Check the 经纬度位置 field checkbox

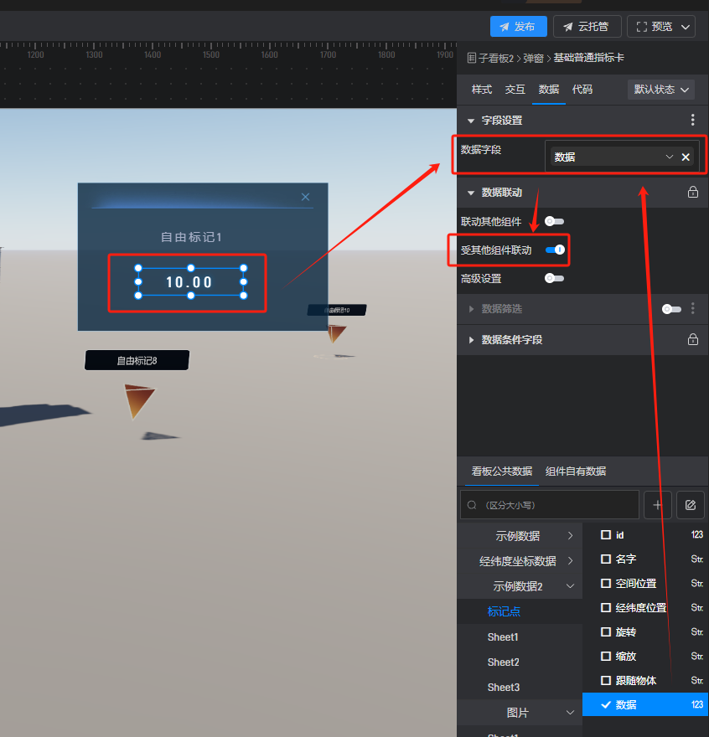click(x=606, y=608)
